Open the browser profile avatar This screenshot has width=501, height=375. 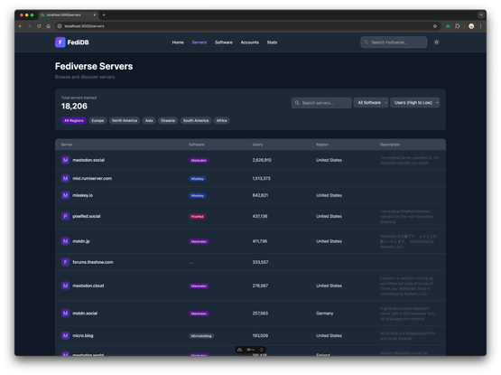[471, 26]
